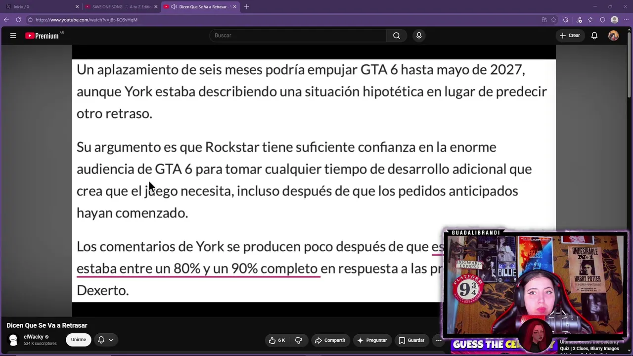Image resolution: width=633 pixels, height=356 pixels.
Task: Open the browser three-dot menu
Action: tap(626, 20)
